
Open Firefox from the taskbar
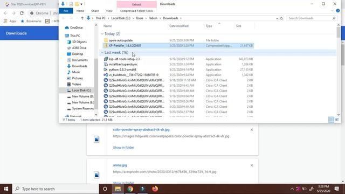tap(155, 189)
